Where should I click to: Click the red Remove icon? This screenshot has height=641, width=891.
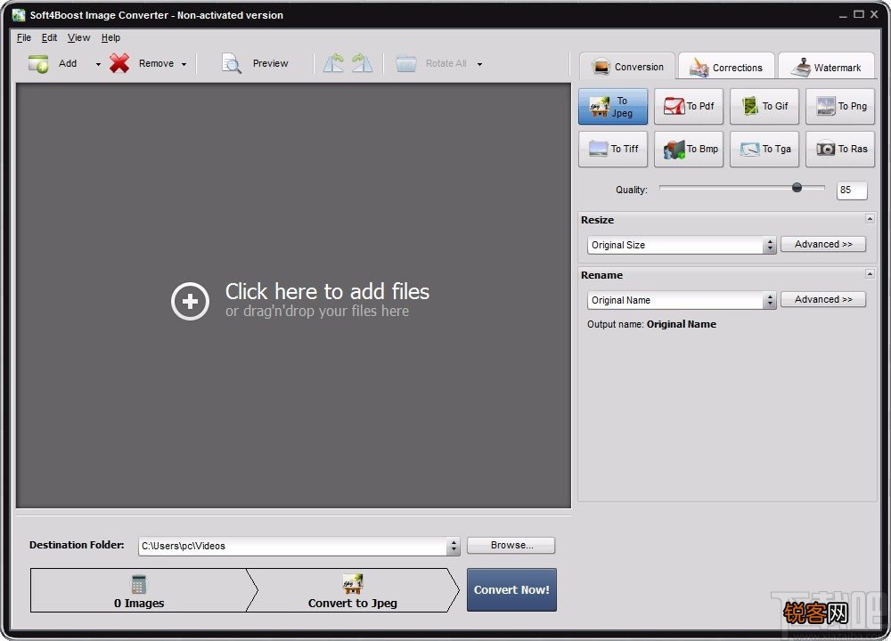point(119,63)
